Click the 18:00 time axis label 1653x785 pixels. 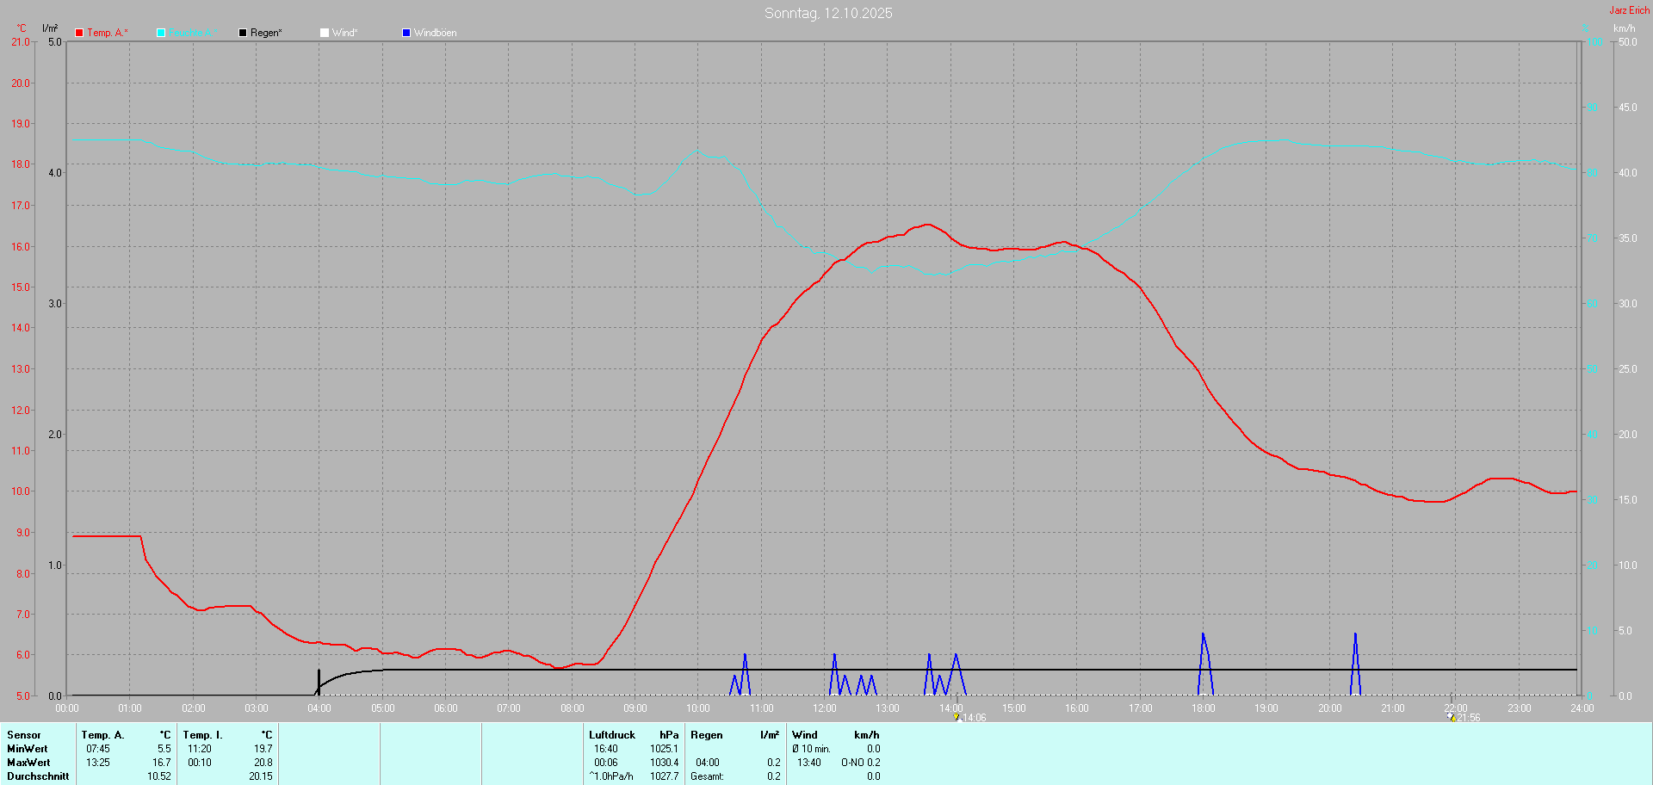coord(1203,708)
